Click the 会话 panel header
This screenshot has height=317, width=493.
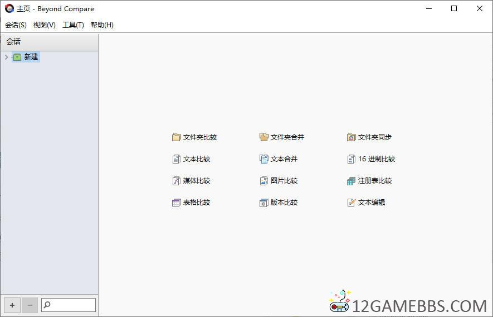click(50, 42)
